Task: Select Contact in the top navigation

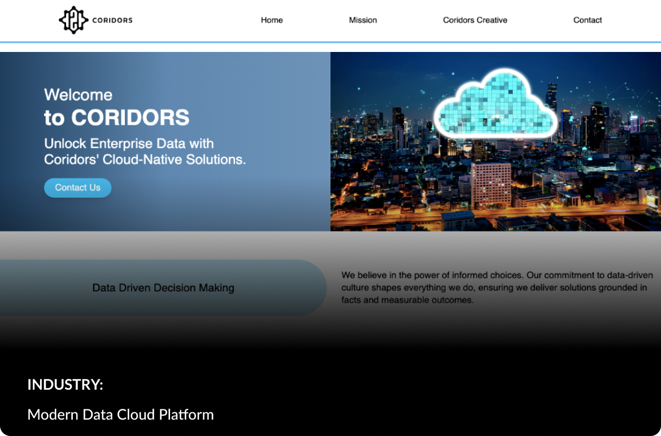Action: [x=587, y=20]
